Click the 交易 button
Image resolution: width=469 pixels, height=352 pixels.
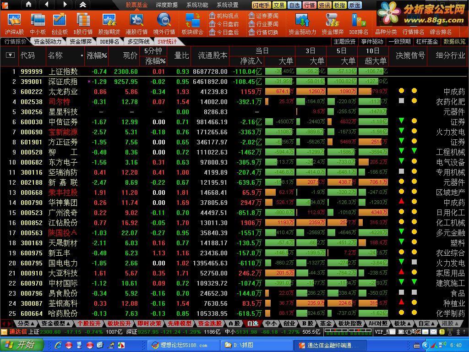[x=279, y=5]
